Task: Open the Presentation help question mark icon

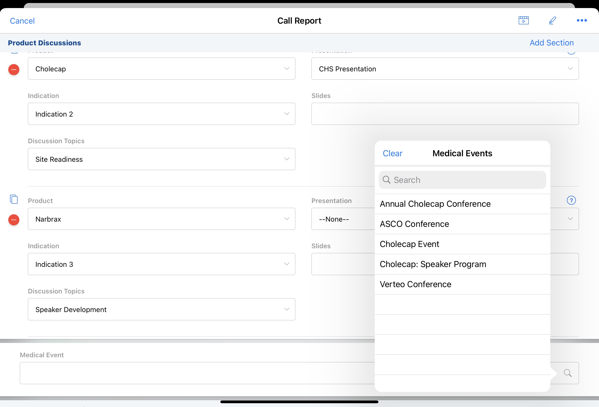Action: [x=571, y=200]
